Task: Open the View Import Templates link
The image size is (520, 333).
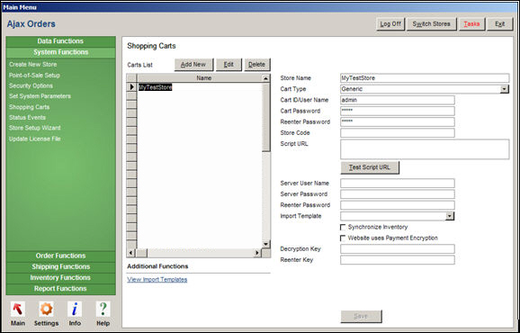Action: [x=157, y=280]
